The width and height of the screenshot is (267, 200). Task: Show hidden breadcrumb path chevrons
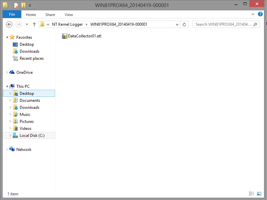pyautogui.click(x=48, y=25)
